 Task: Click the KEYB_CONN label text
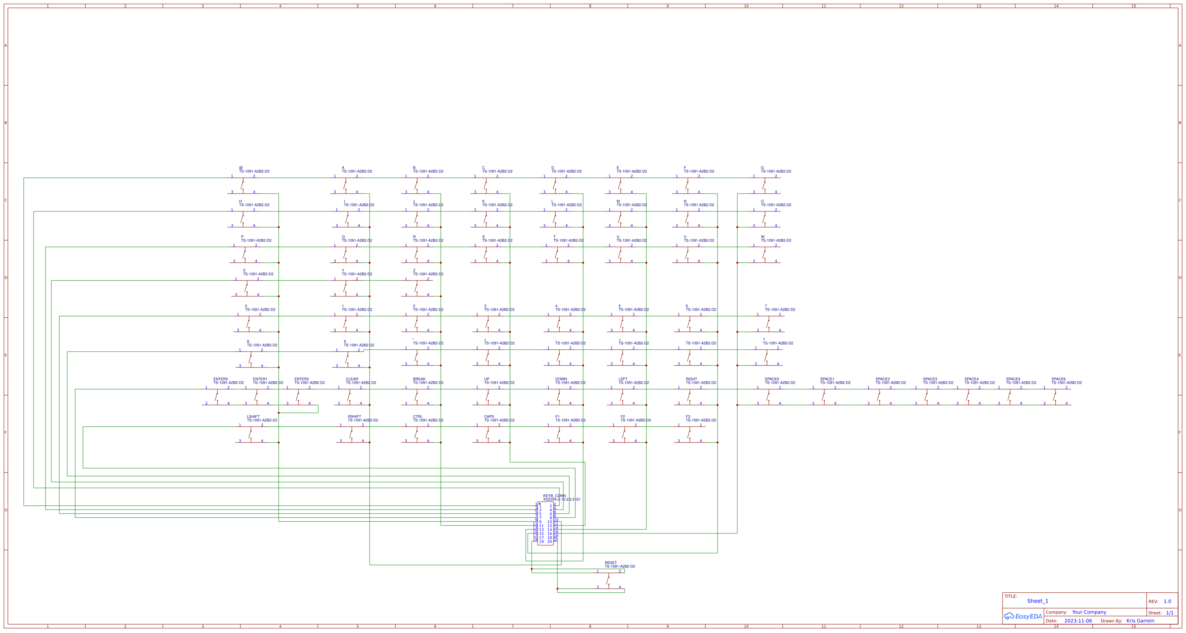tap(554, 496)
